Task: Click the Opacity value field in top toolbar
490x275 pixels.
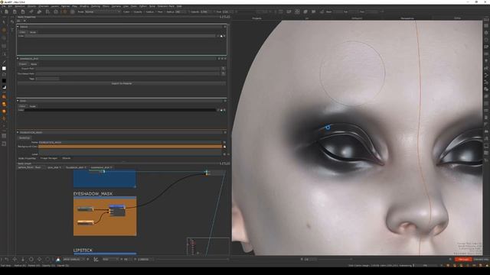Action: coord(206,12)
